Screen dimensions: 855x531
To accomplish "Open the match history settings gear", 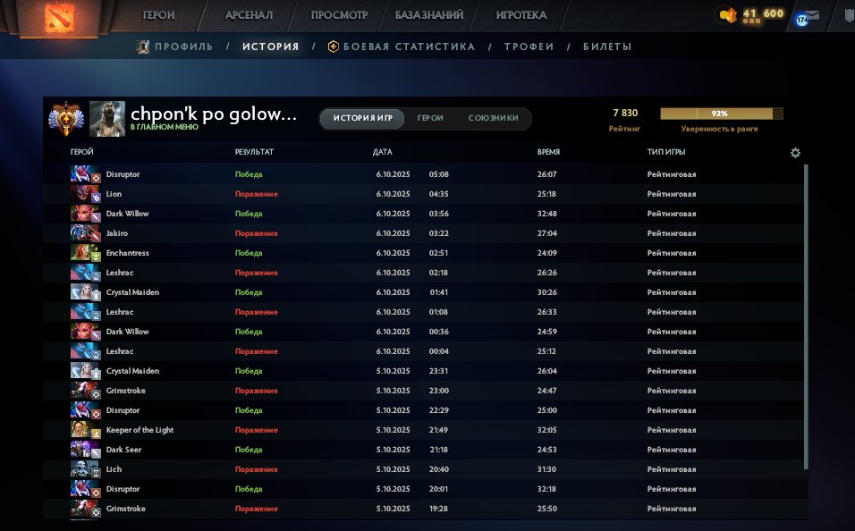I will [795, 153].
